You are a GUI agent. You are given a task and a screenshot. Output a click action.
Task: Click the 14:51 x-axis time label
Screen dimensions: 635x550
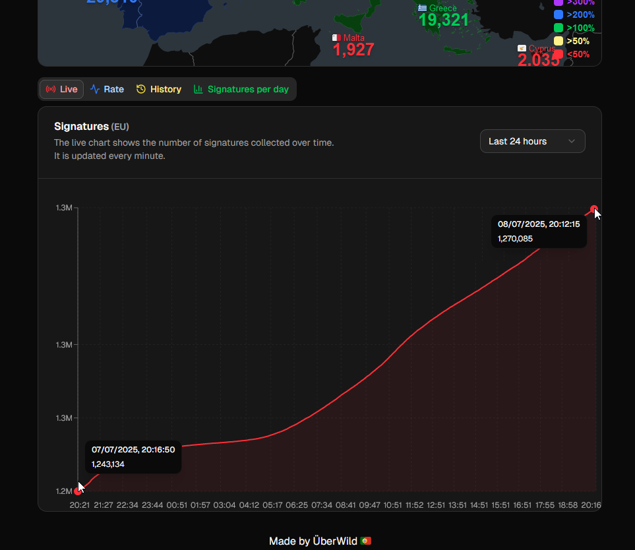point(479,505)
